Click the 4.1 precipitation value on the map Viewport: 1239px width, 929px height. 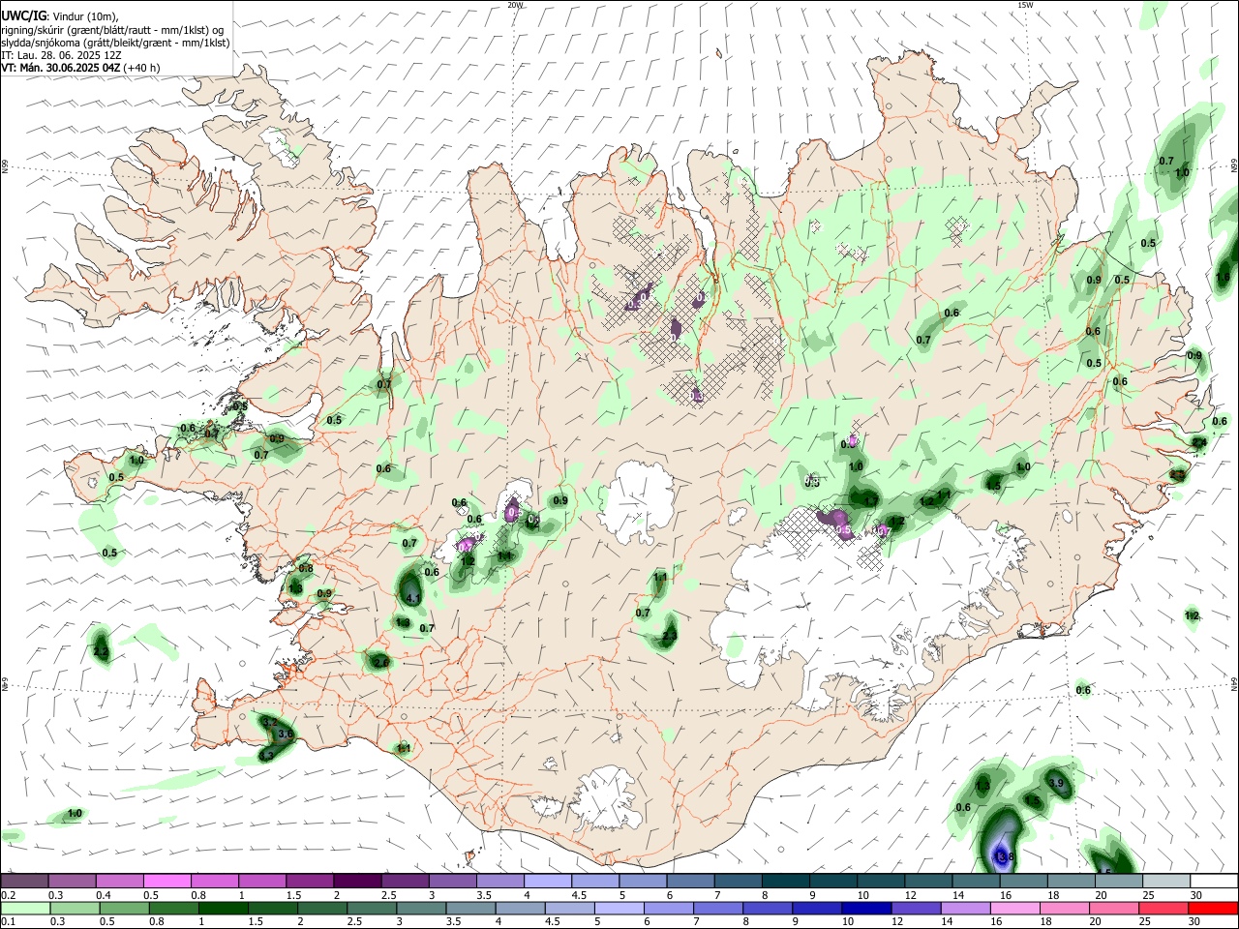point(413,599)
